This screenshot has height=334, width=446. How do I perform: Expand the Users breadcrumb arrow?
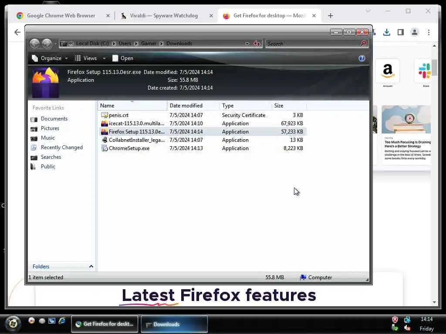tap(136, 43)
